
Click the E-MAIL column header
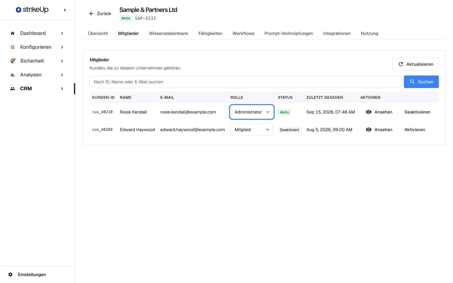[x=167, y=97]
